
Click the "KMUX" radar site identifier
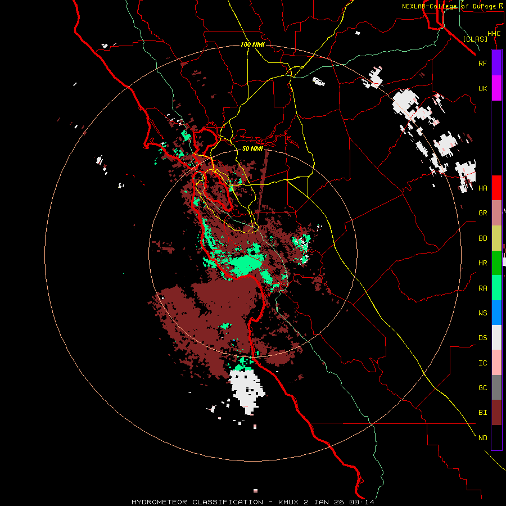click(x=288, y=502)
